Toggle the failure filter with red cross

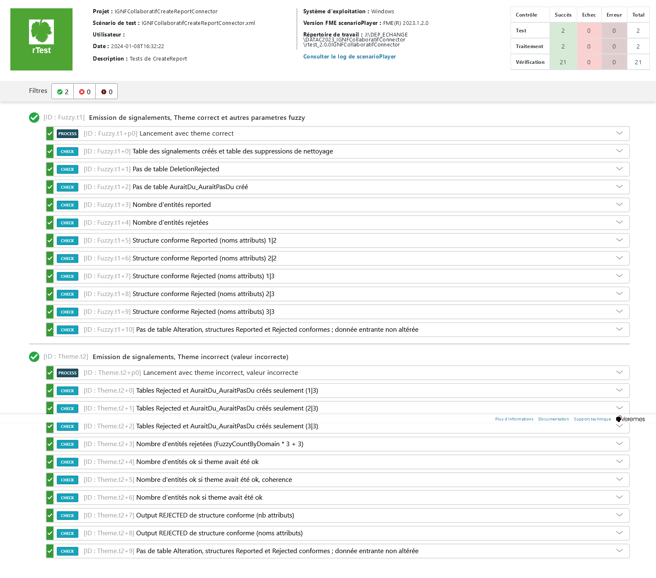point(85,92)
